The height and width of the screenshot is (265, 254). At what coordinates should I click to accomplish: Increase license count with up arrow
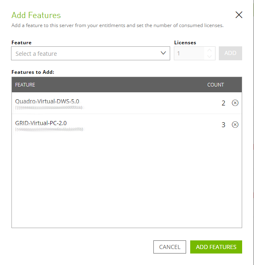click(209, 50)
